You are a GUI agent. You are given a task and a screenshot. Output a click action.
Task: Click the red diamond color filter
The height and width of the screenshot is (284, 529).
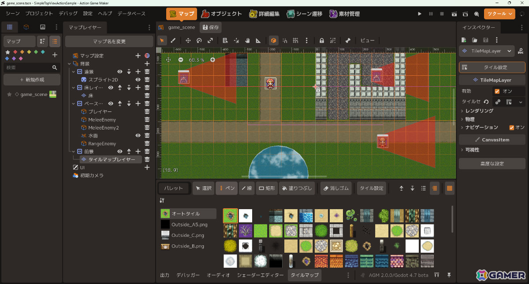pyautogui.click(x=15, y=52)
